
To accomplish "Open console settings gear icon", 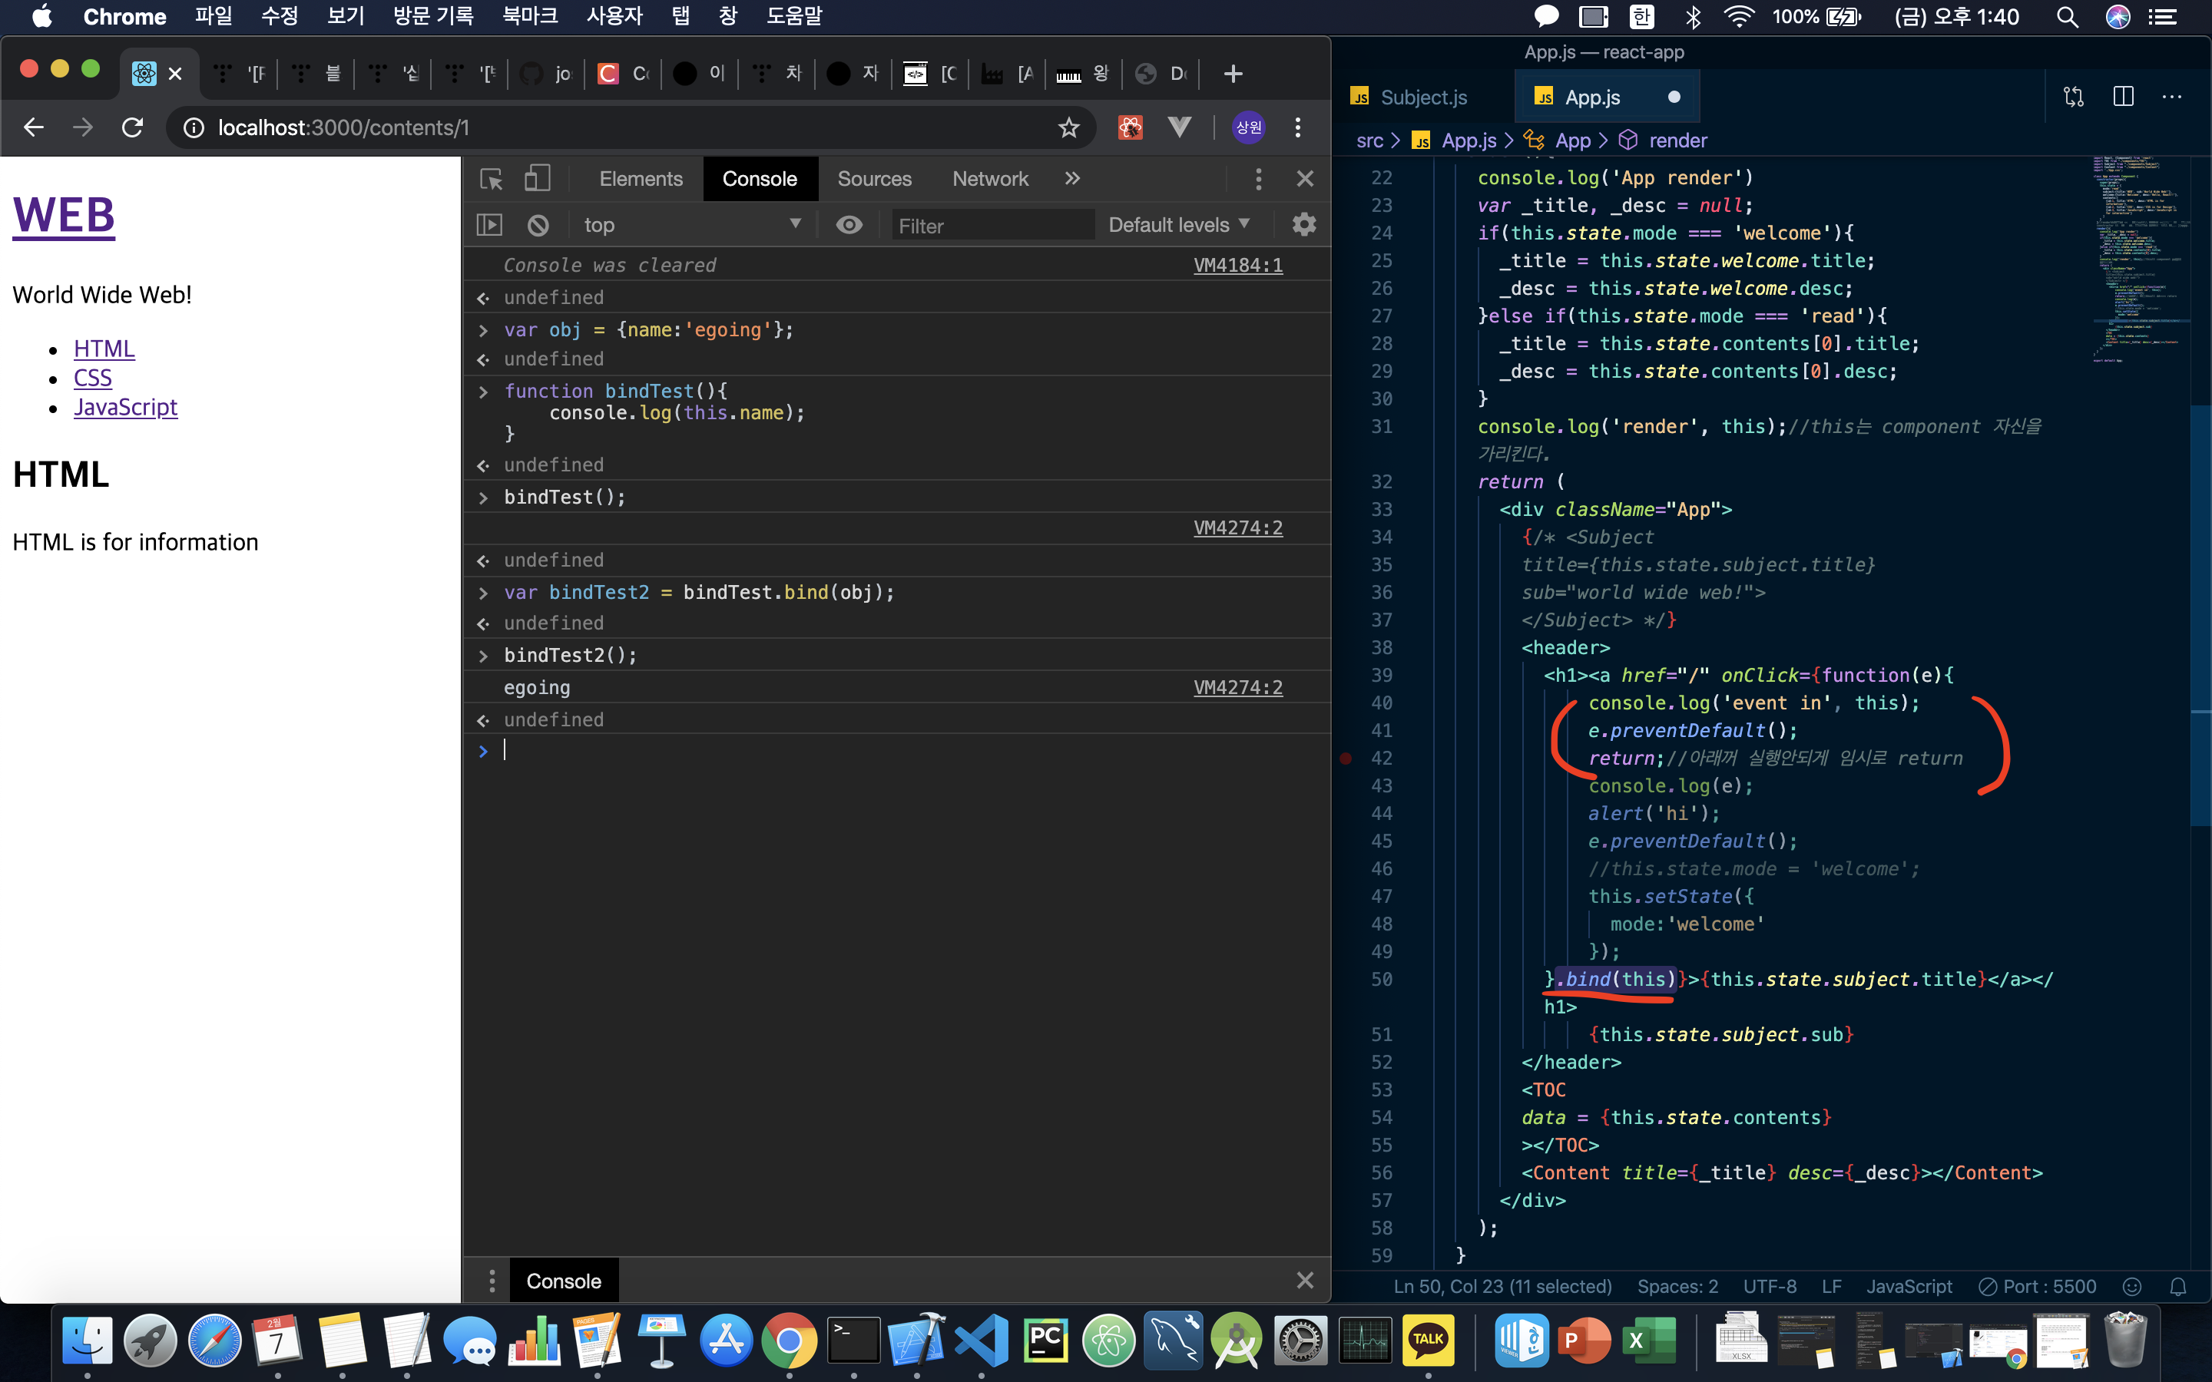I will click(1303, 225).
